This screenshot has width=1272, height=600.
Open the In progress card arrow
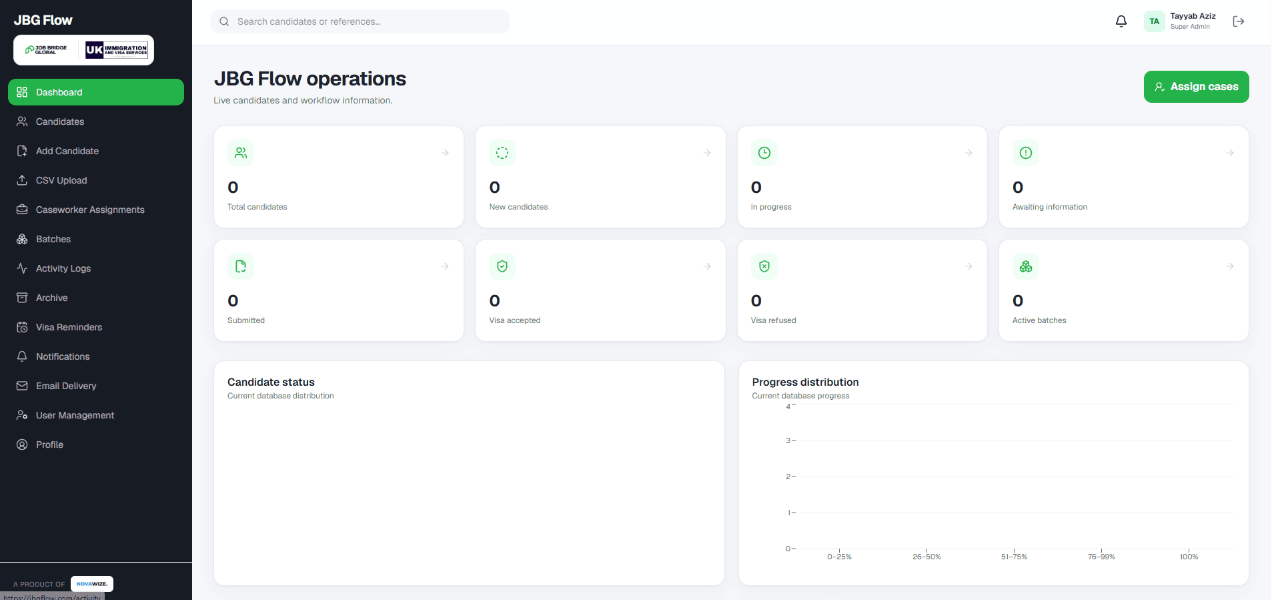969,153
